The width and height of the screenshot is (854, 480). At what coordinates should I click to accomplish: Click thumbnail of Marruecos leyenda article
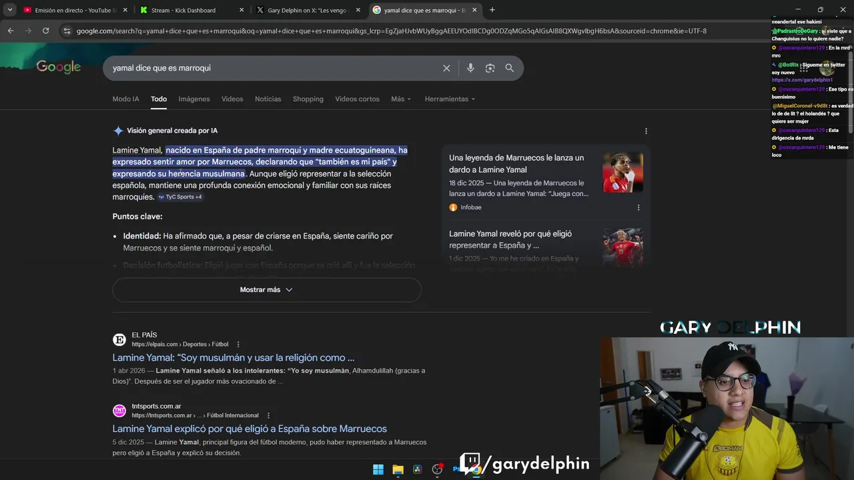[623, 173]
